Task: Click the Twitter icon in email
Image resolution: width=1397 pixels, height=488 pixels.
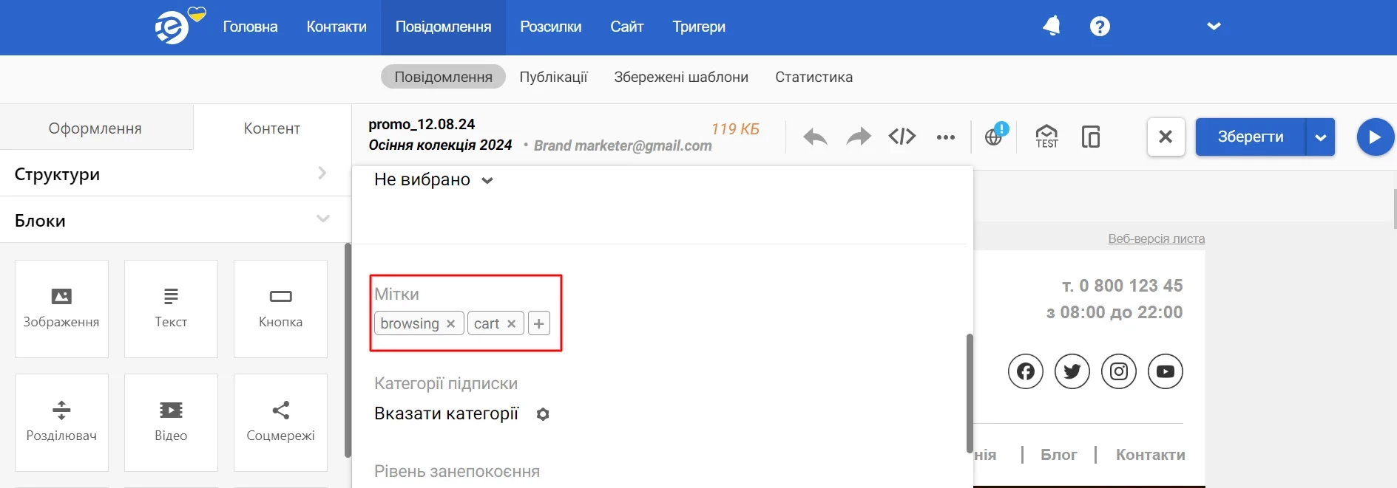Action: 1072,371
